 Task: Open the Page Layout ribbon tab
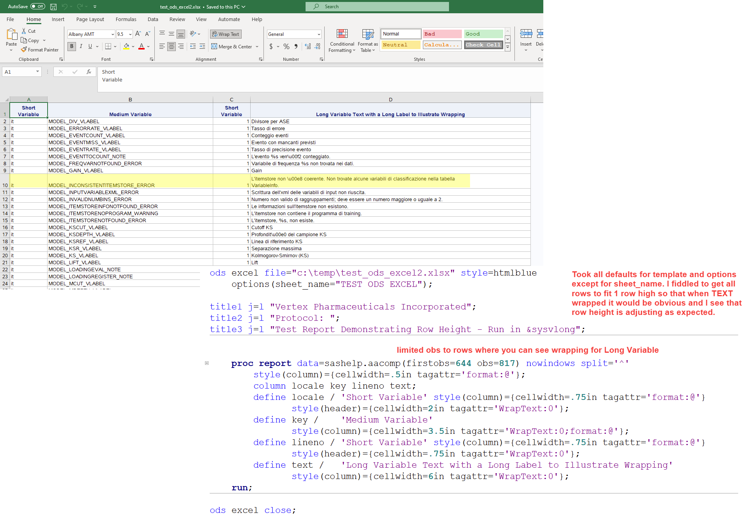(x=90, y=19)
